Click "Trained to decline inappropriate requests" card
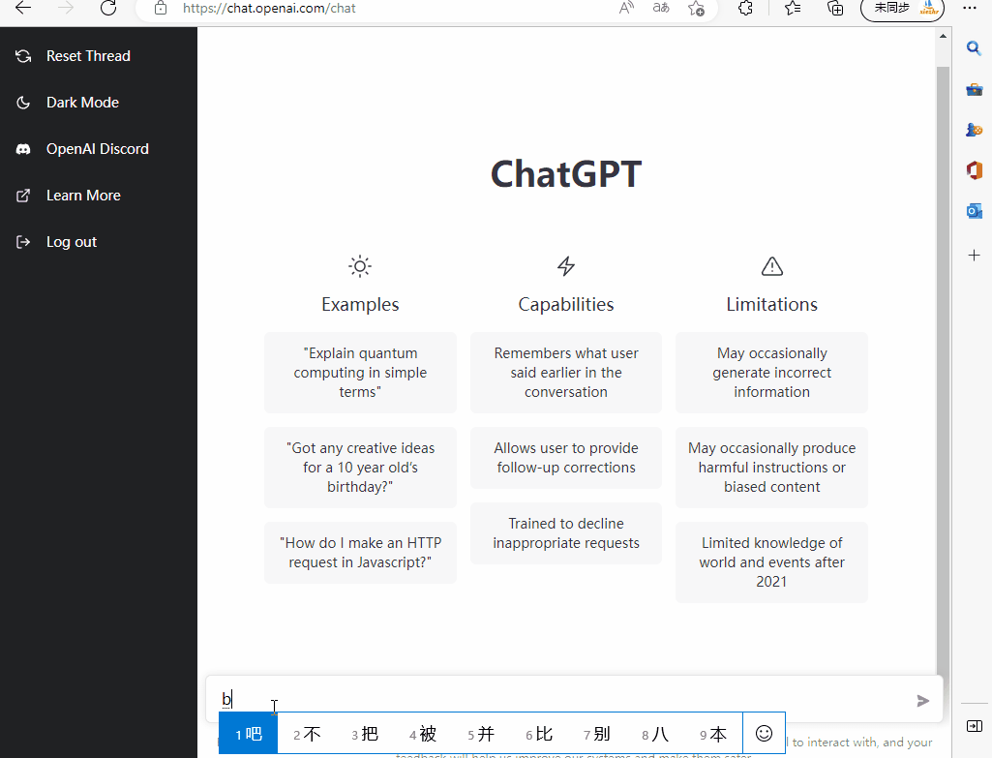This screenshot has height=758, width=992. [566, 533]
